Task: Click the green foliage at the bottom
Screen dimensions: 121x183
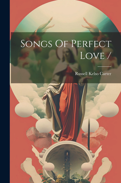Action: pos(66,178)
